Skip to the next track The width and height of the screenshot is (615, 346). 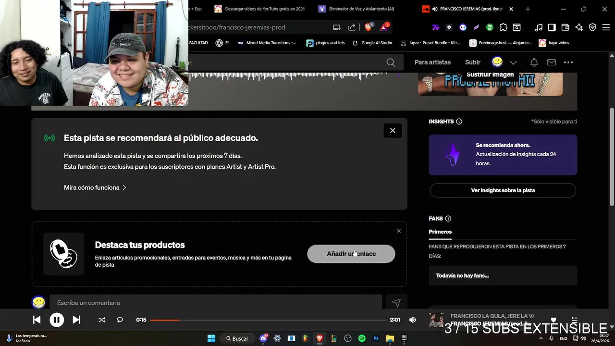[76, 320]
